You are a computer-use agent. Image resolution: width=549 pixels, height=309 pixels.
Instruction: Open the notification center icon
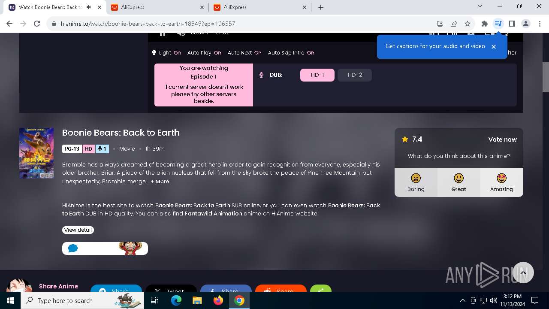click(535, 300)
